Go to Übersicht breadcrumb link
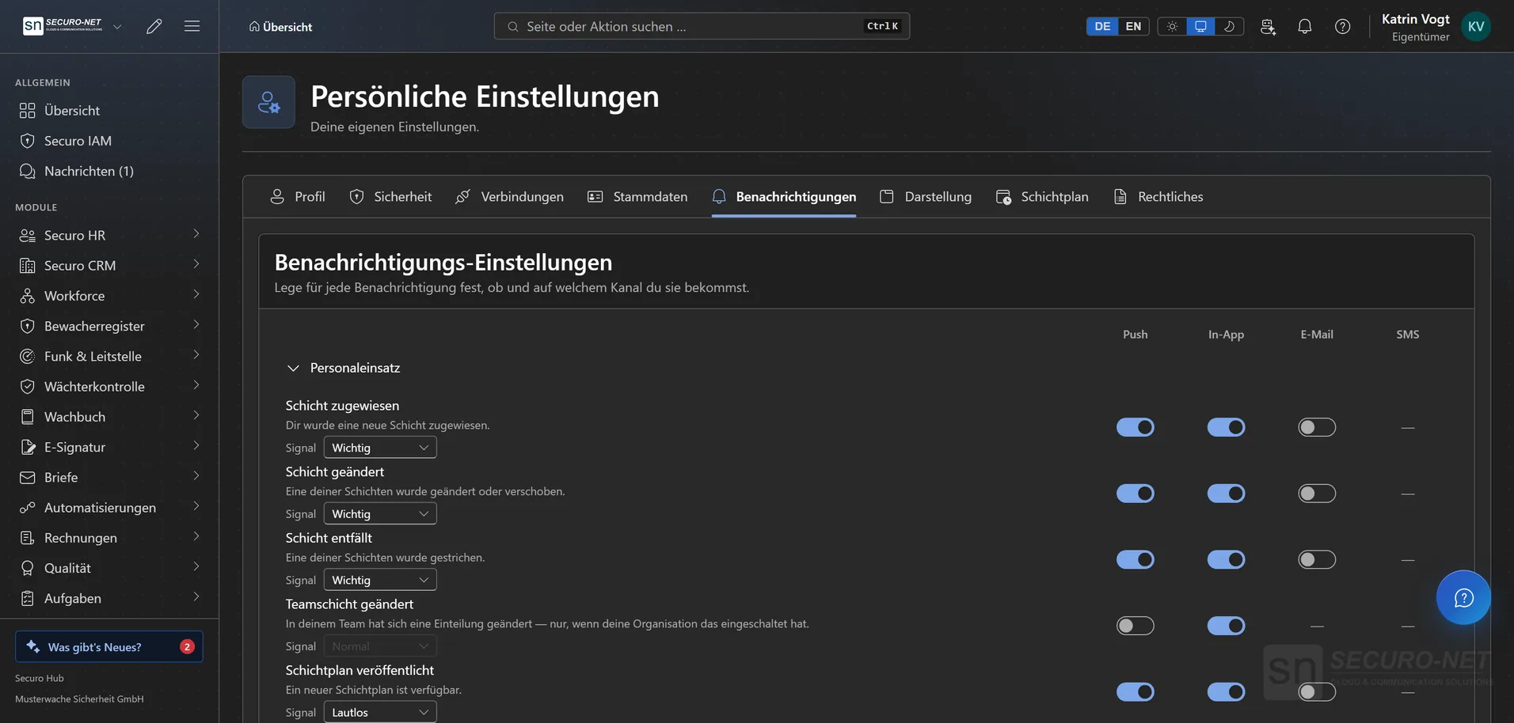Image resolution: width=1514 pixels, height=723 pixels. pyautogui.click(x=280, y=27)
